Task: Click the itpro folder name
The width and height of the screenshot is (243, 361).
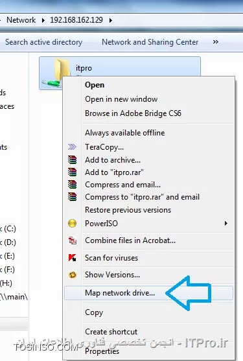Action: tap(84, 69)
